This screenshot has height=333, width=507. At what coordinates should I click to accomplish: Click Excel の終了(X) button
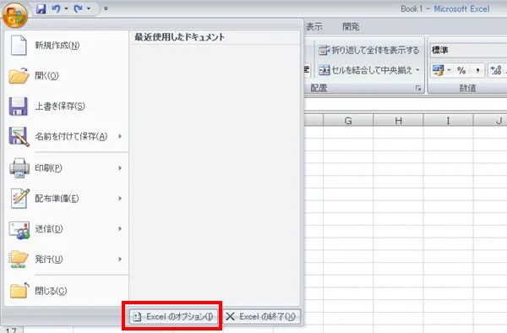tap(262, 316)
